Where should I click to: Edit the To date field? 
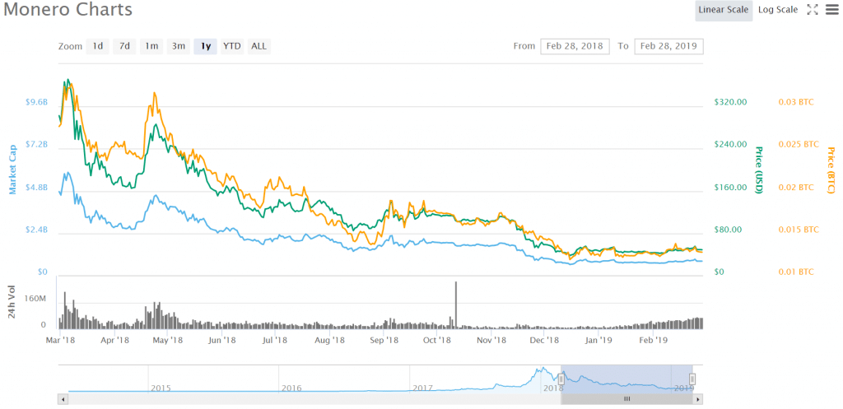(668, 46)
